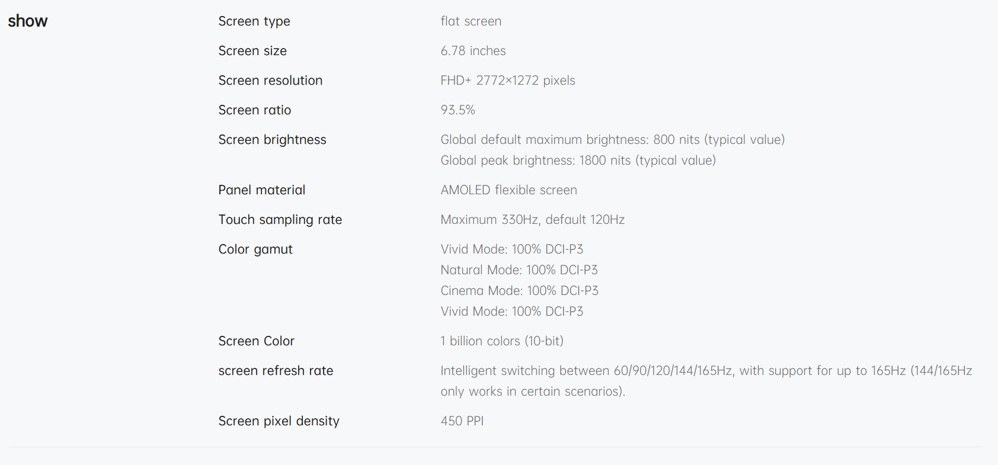Click the "Maximum 330Hz, default 120Hz" value
The height and width of the screenshot is (465, 998).
coord(532,220)
